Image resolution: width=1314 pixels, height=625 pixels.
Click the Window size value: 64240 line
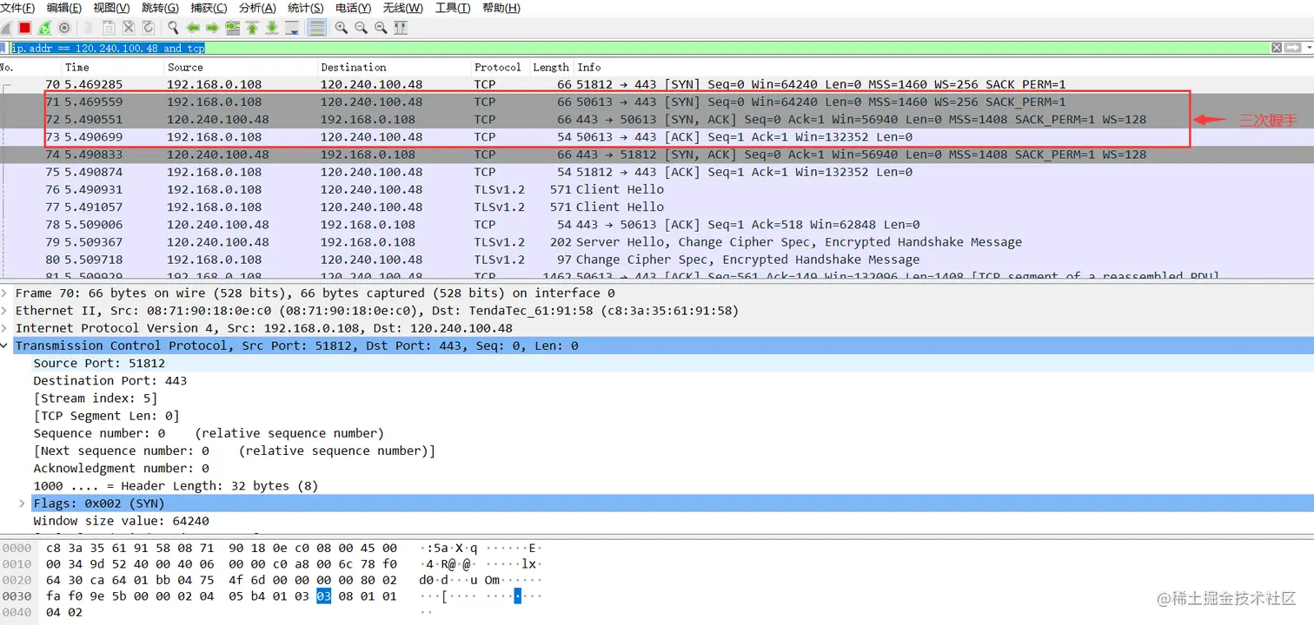pyautogui.click(x=121, y=521)
